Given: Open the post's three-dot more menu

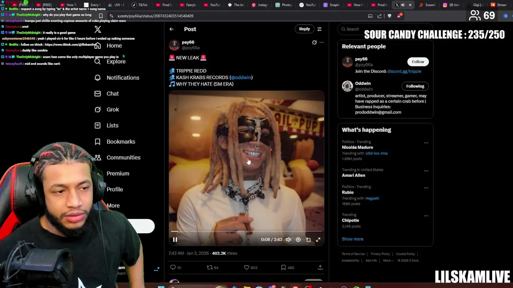Looking at the screenshot, I should pos(321,42).
